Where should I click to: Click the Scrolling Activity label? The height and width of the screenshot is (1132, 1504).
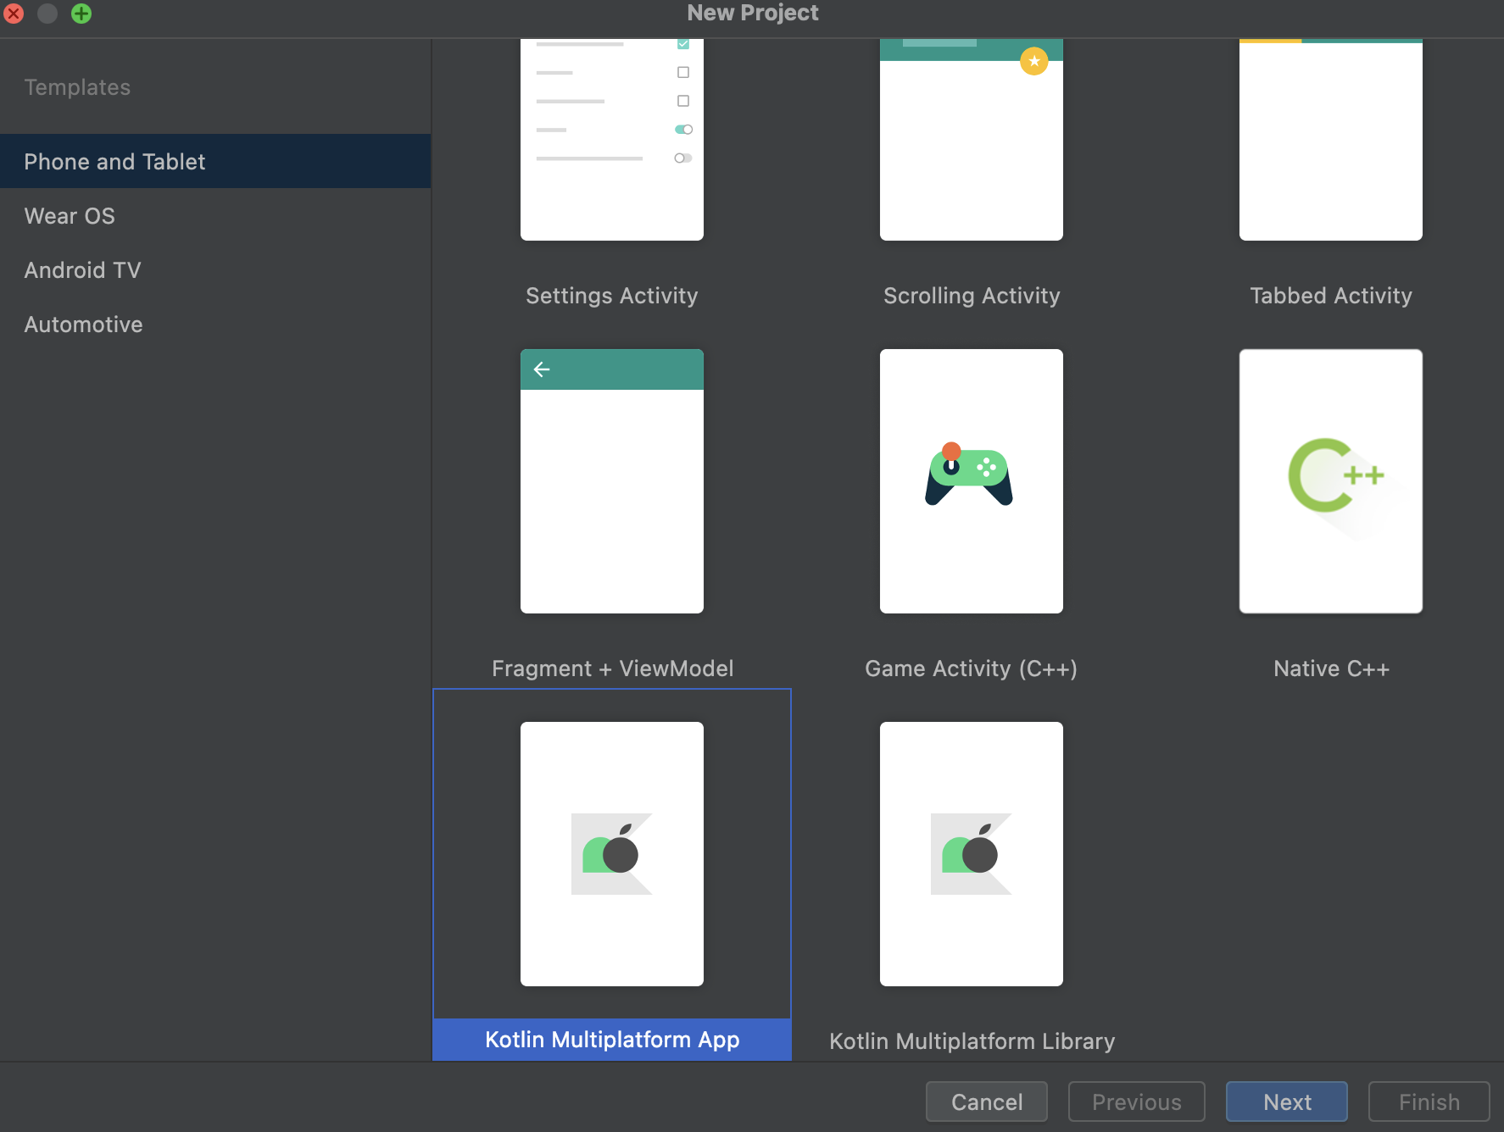tap(972, 296)
